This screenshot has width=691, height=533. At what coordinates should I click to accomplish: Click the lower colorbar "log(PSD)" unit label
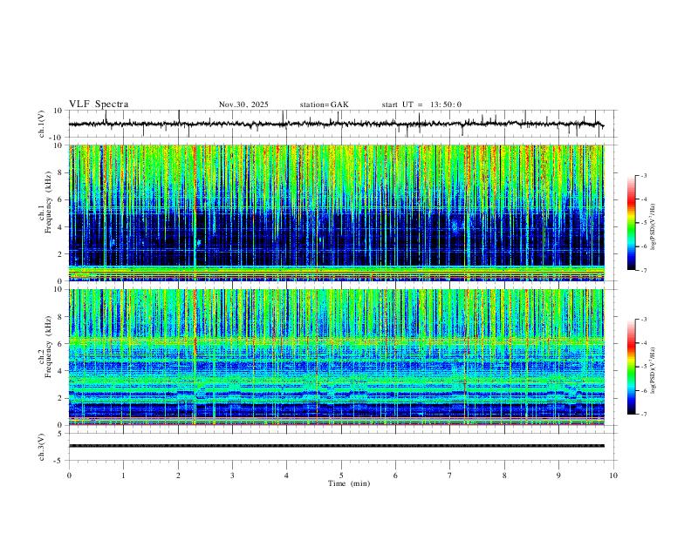coord(653,370)
